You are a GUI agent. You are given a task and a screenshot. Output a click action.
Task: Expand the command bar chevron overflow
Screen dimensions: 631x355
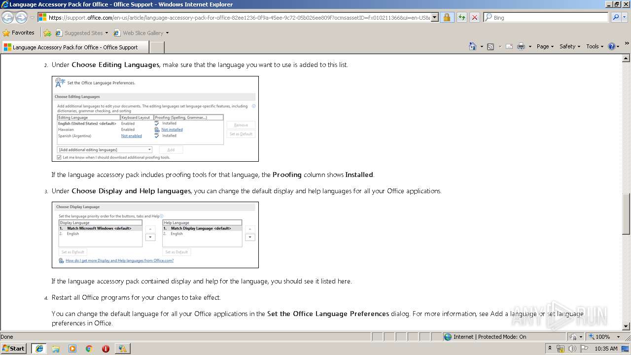pyautogui.click(x=627, y=44)
